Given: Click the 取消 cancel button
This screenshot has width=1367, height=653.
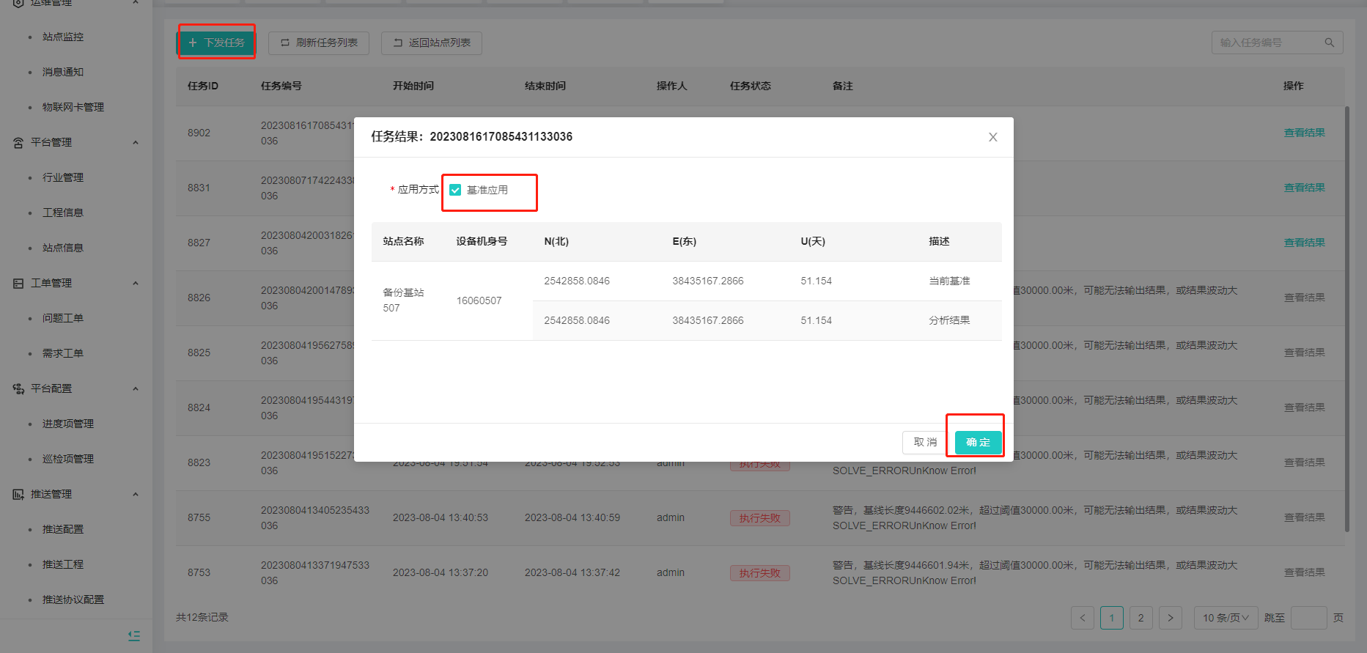Looking at the screenshot, I should click(x=925, y=443).
